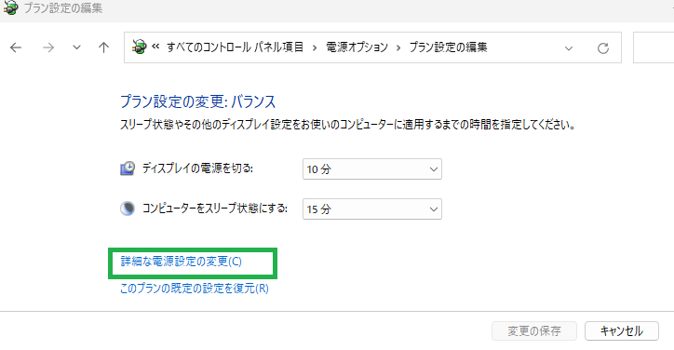Click the forward navigation arrow
Viewport: 674px width, 350px height.
click(x=48, y=47)
